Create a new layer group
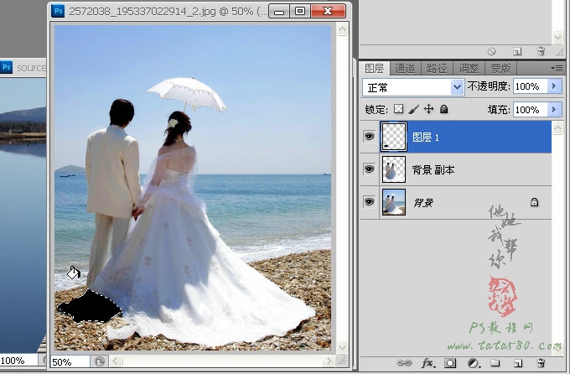Screen dimensions: 570x374 point(495,363)
